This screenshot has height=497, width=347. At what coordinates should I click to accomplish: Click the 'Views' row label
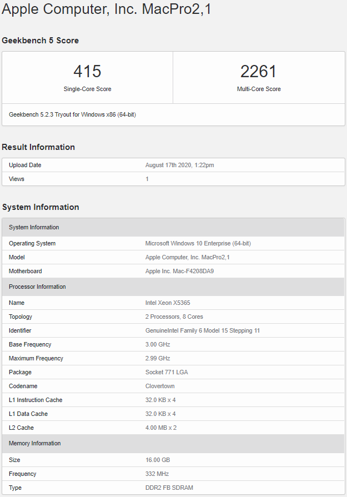[17, 179]
